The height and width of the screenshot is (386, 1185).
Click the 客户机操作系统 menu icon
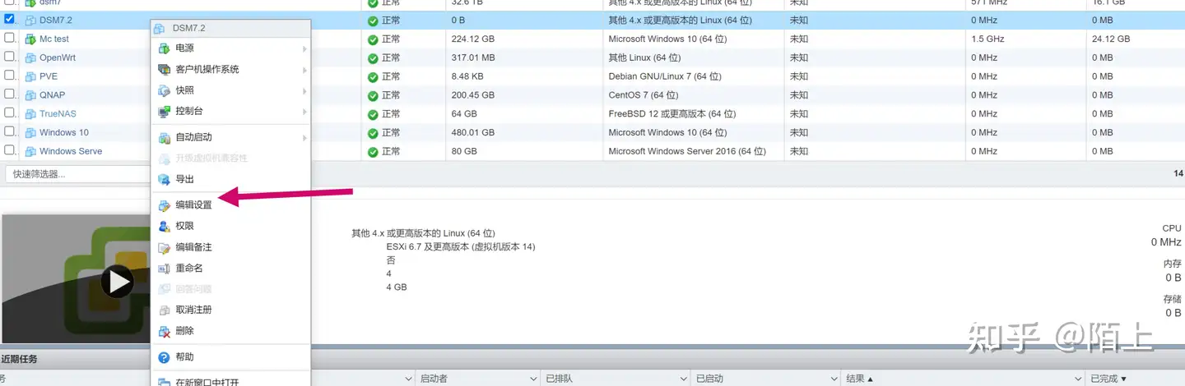(x=164, y=70)
